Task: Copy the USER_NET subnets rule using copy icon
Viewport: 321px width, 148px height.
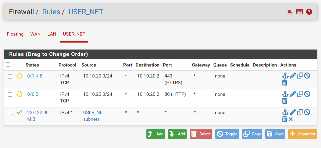Action: 300,112
